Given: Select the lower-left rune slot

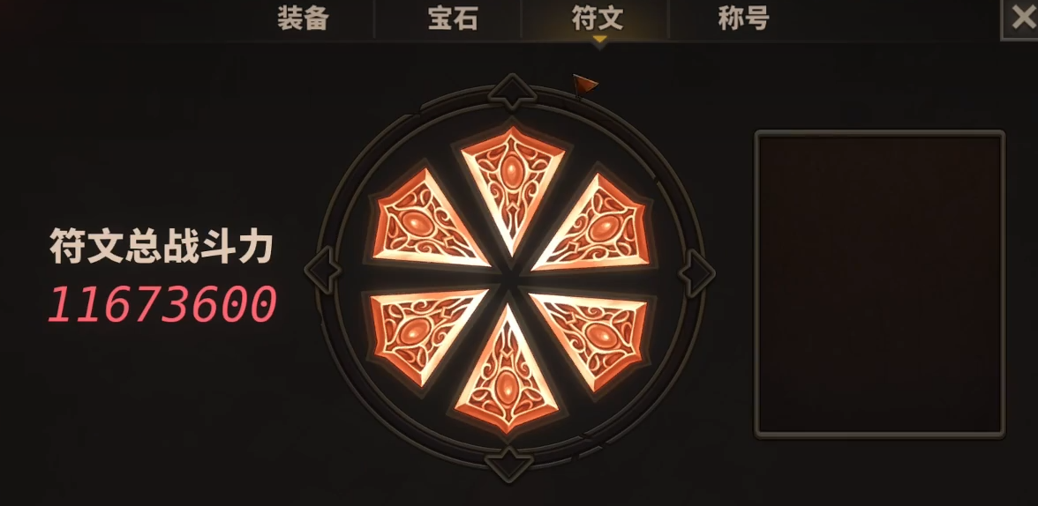Looking at the screenshot, I should point(424,332).
